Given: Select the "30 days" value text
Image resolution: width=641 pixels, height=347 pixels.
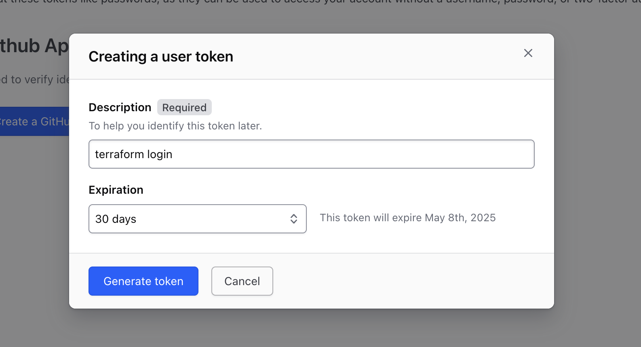Looking at the screenshot, I should tap(116, 219).
